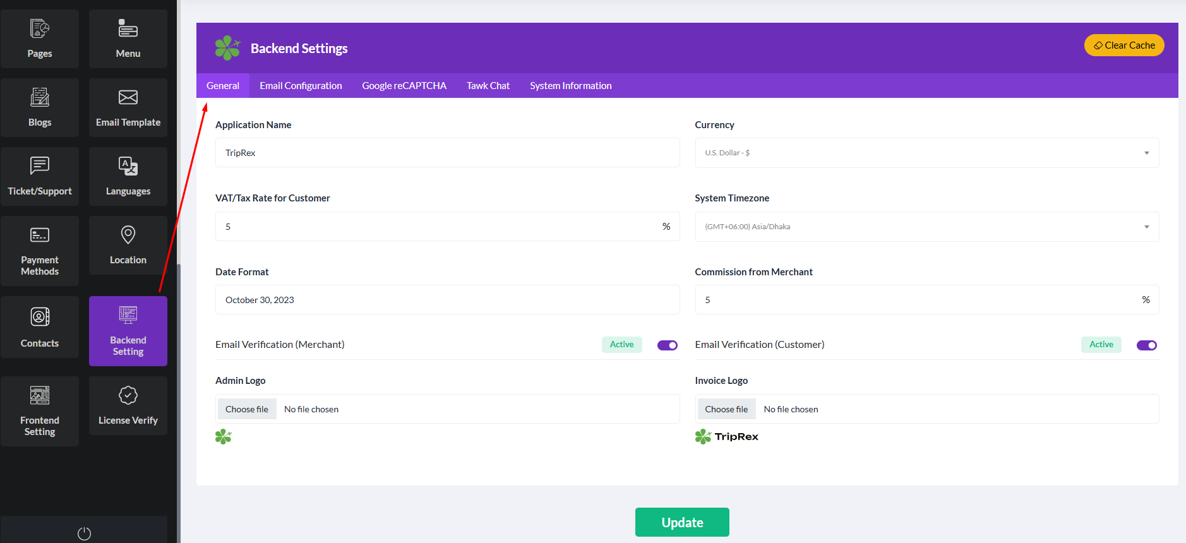
Task: Open the Ticket/Support chat icon
Action: pos(40,165)
